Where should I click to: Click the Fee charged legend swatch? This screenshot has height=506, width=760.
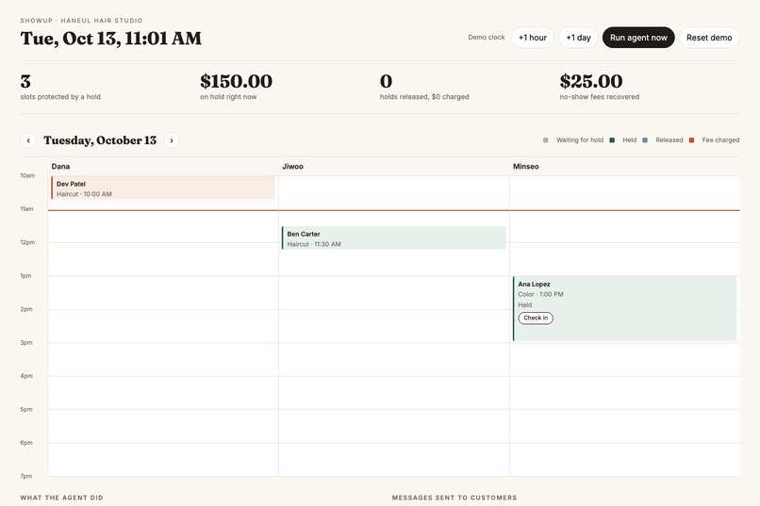click(692, 140)
